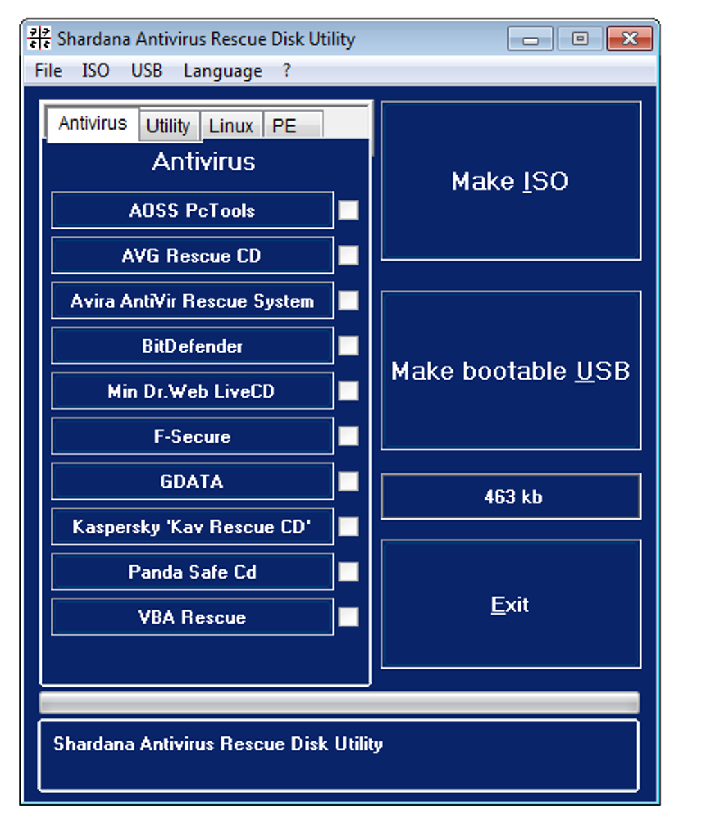Click the Shardana app icon in title bar
The image size is (706, 830).
coord(39,38)
